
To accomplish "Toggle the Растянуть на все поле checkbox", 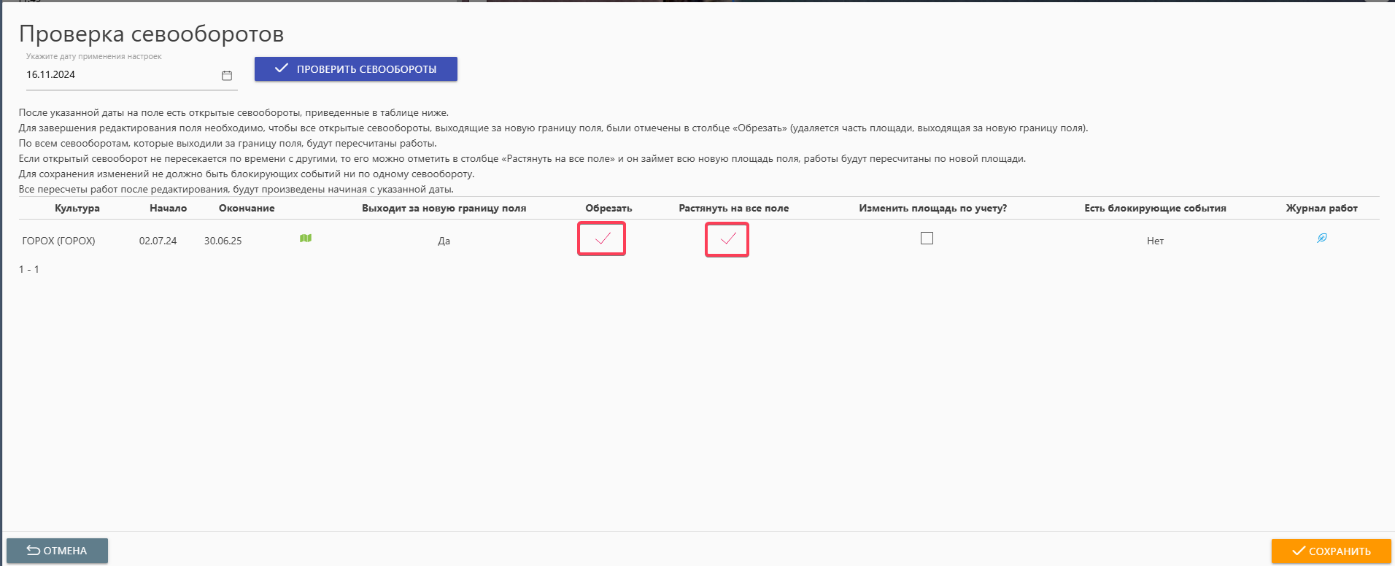I will coord(727,239).
